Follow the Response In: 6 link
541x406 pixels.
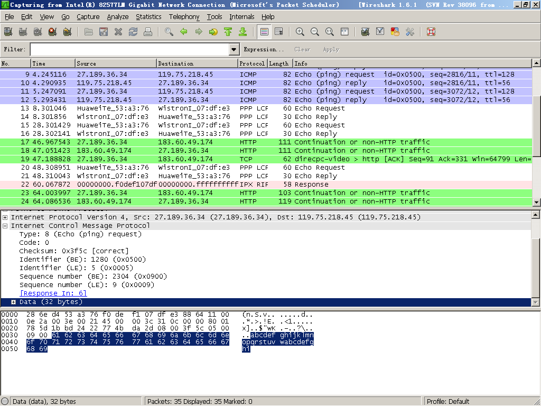[53, 293]
